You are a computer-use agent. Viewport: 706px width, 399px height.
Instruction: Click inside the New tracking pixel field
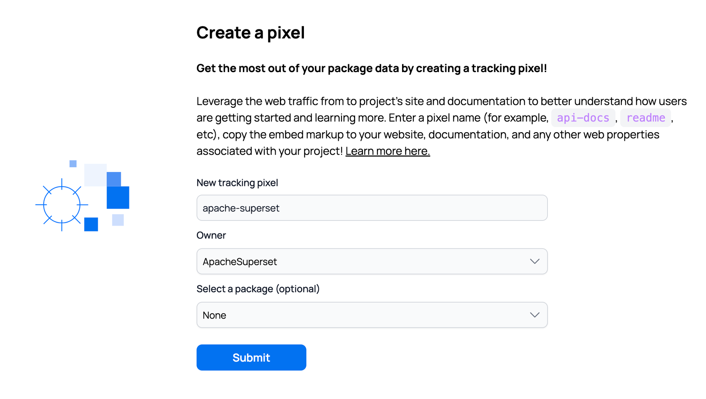pyautogui.click(x=372, y=208)
